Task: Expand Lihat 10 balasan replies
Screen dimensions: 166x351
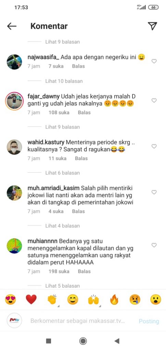Action: point(64,81)
